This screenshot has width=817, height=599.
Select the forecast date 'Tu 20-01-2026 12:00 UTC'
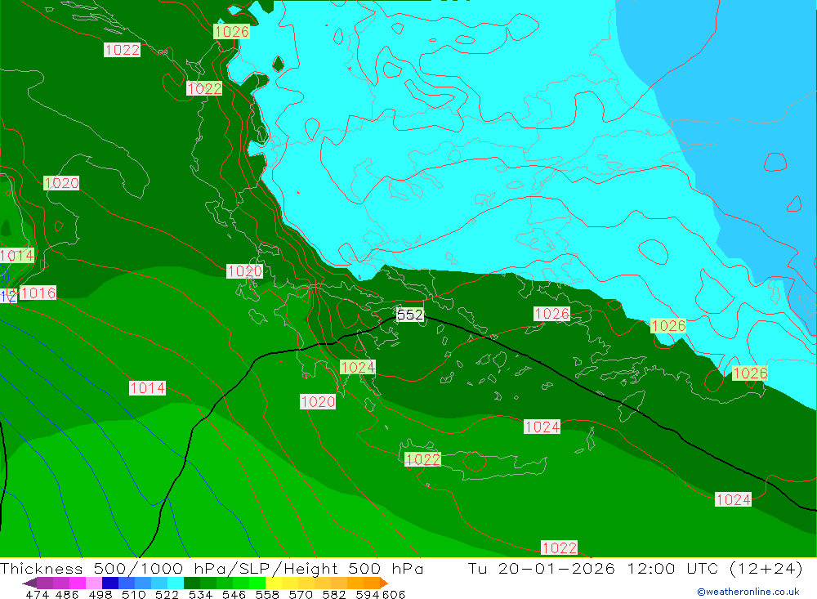tap(593, 568)
